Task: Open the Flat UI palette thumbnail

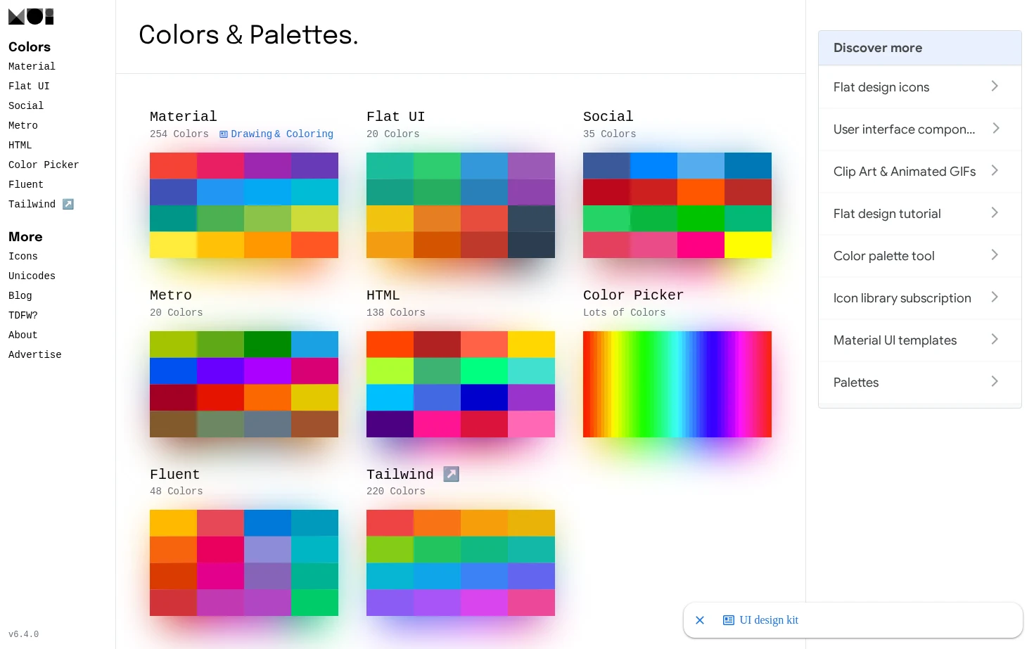Action: 461,205
